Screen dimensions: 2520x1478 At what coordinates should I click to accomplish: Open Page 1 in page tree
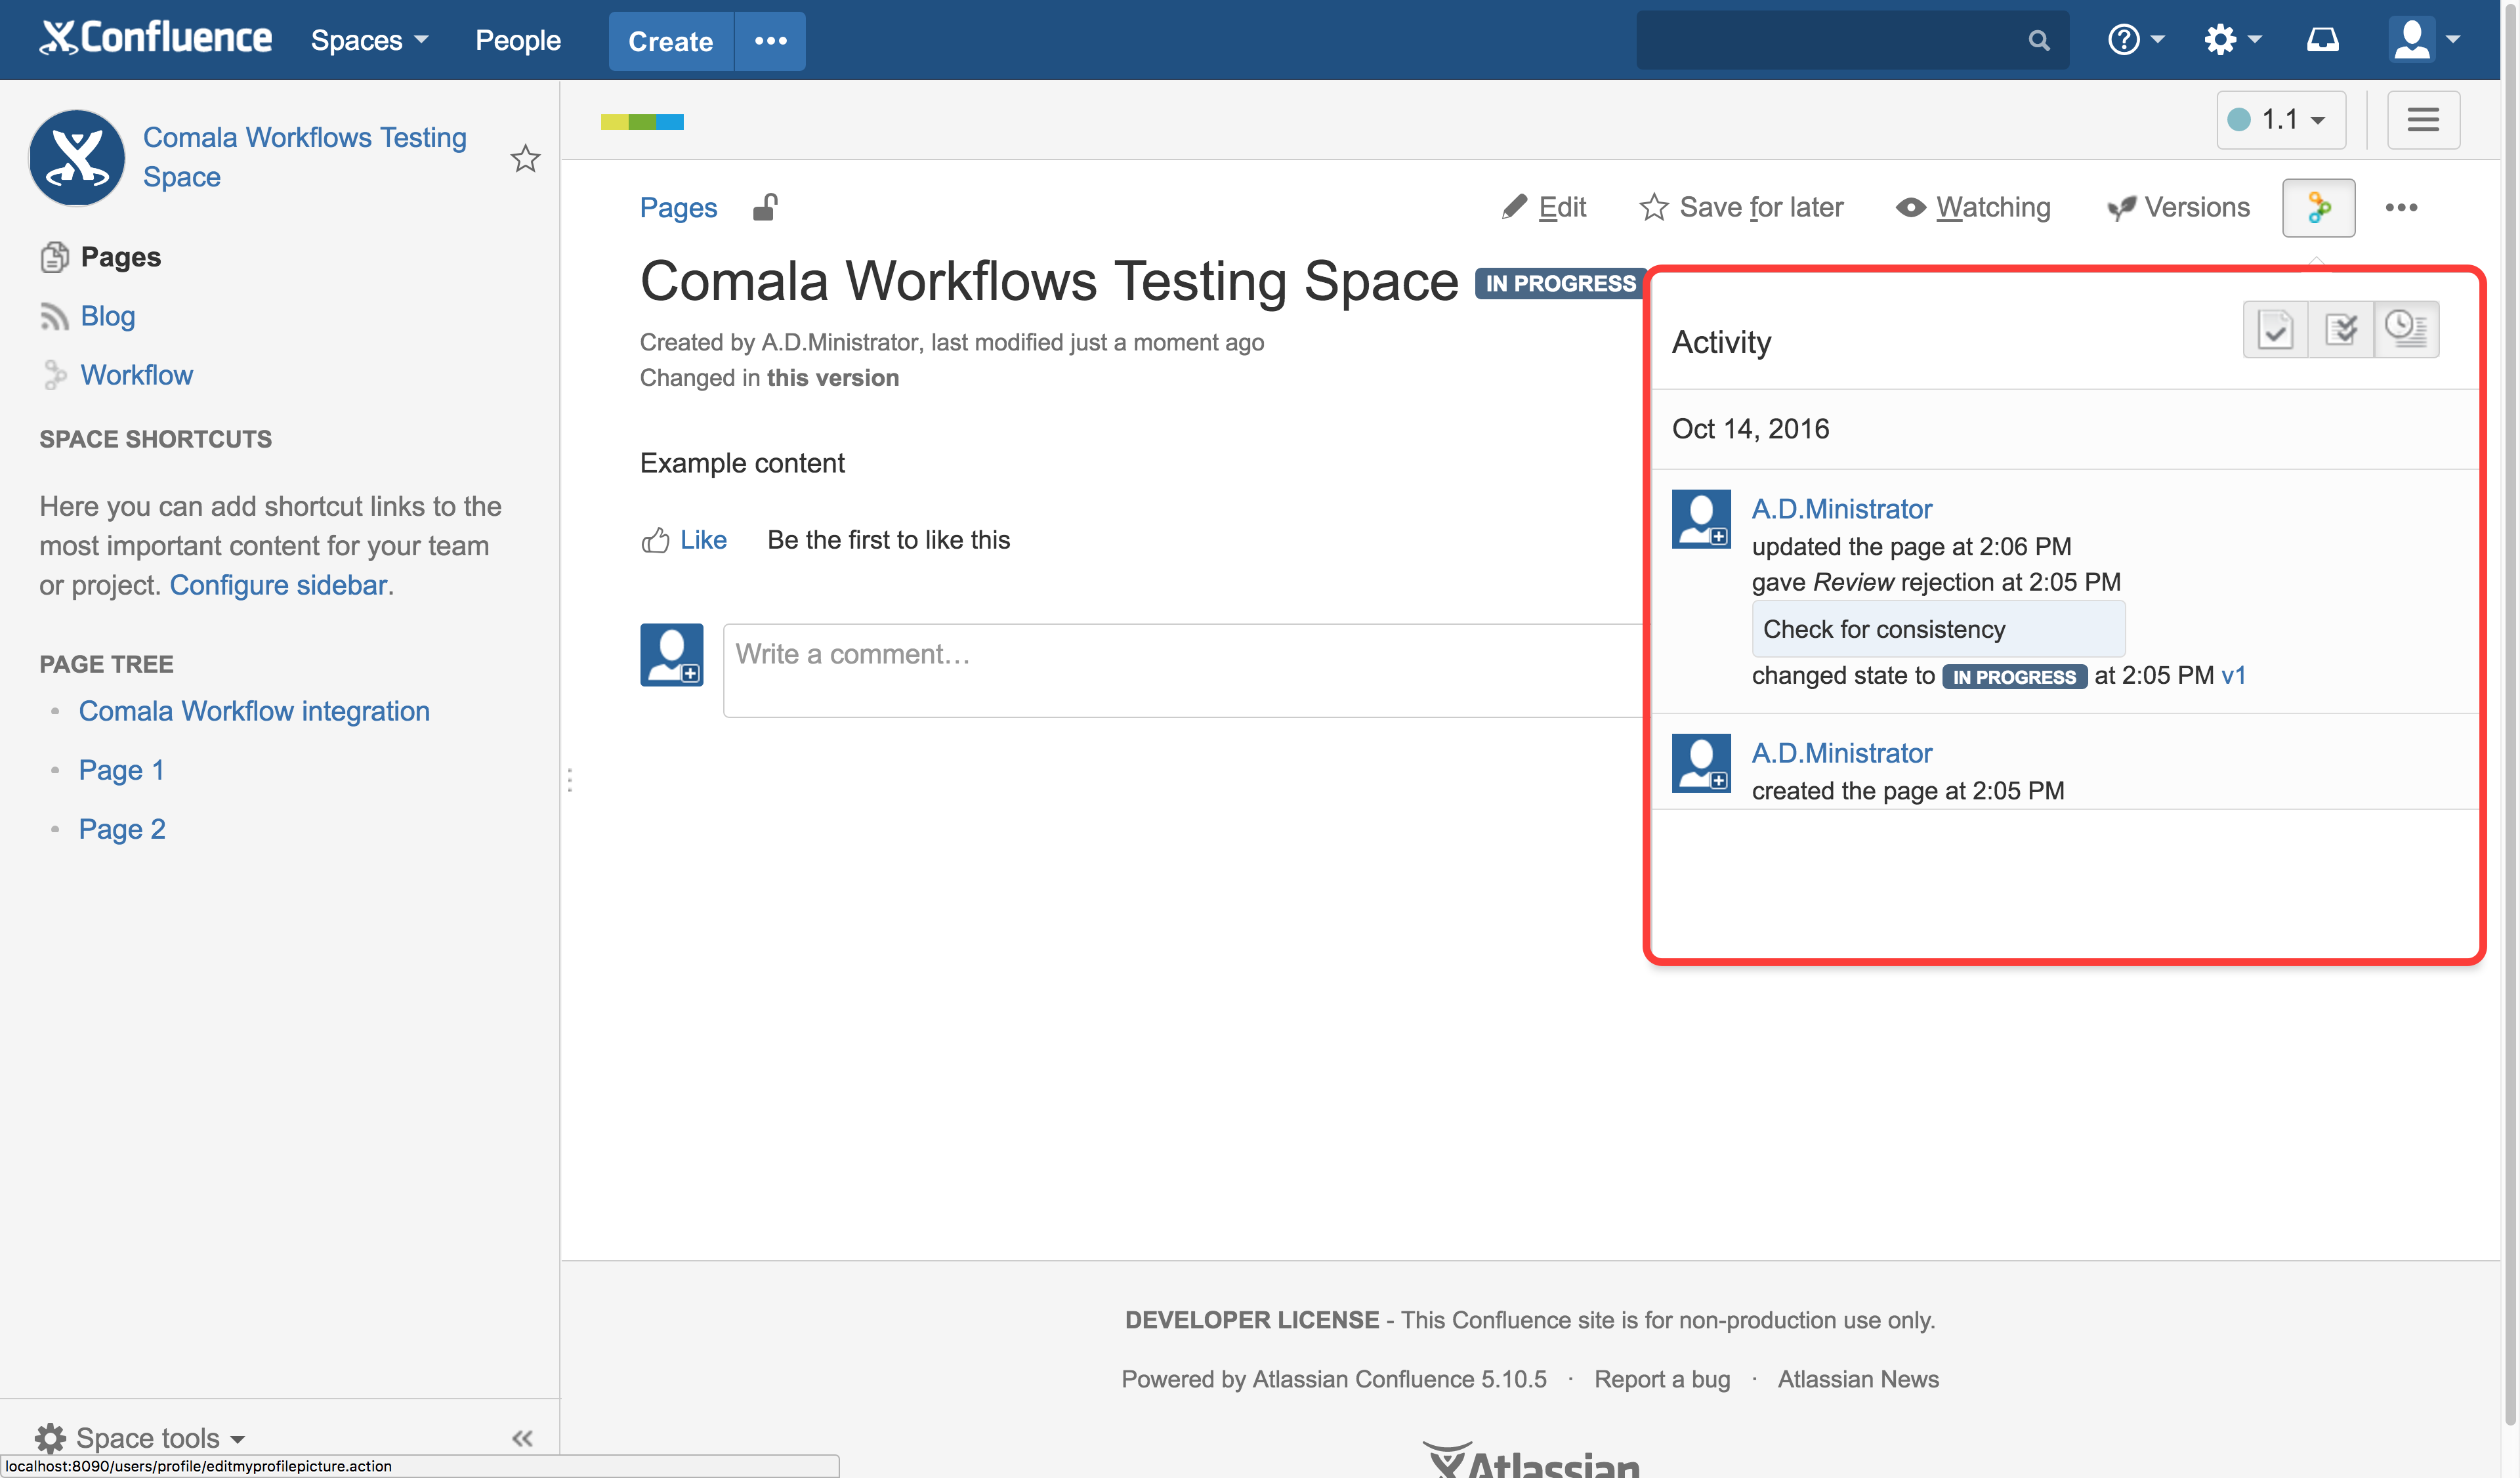pos(121,770)
